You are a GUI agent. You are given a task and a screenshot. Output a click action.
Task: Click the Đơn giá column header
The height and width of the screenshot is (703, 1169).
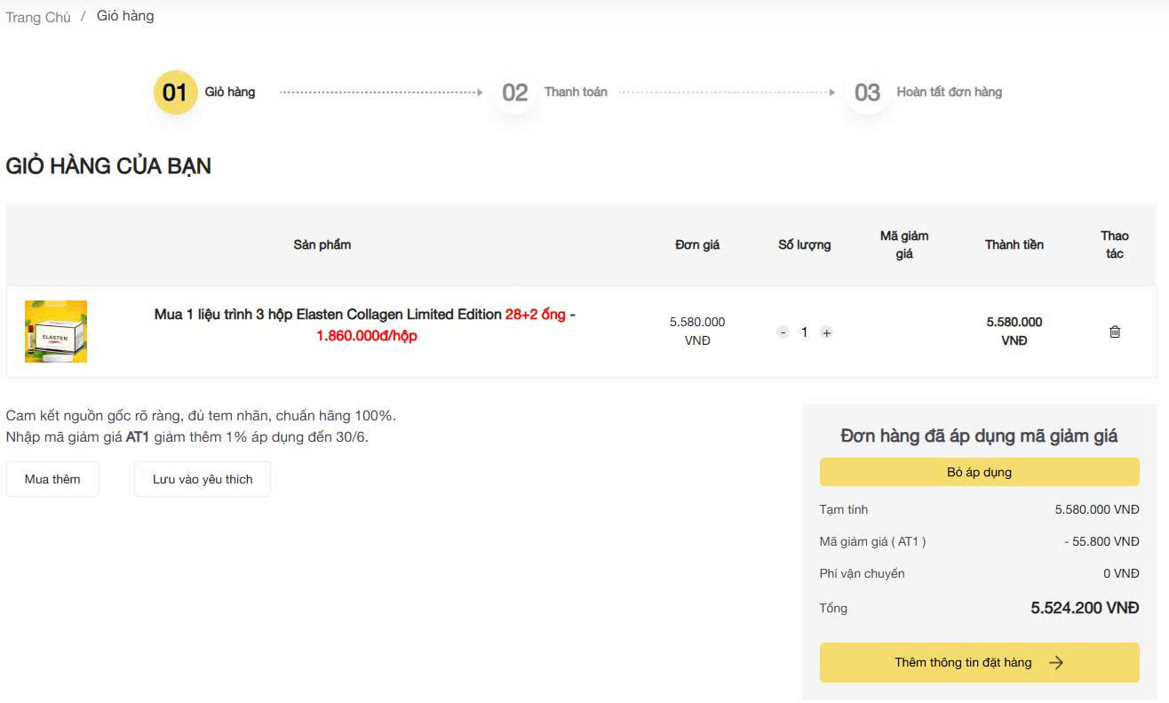coord(697,244)
